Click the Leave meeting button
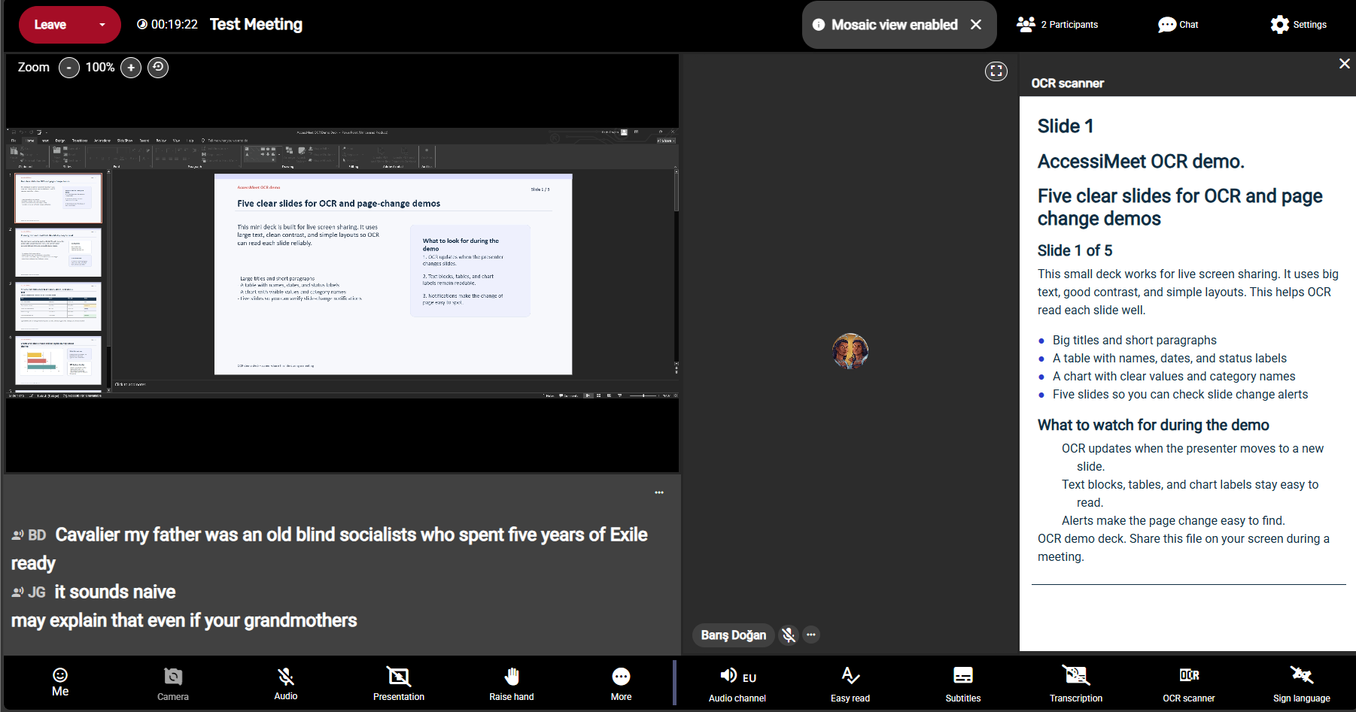1356x712 pixels. click(x=50, y=25)
